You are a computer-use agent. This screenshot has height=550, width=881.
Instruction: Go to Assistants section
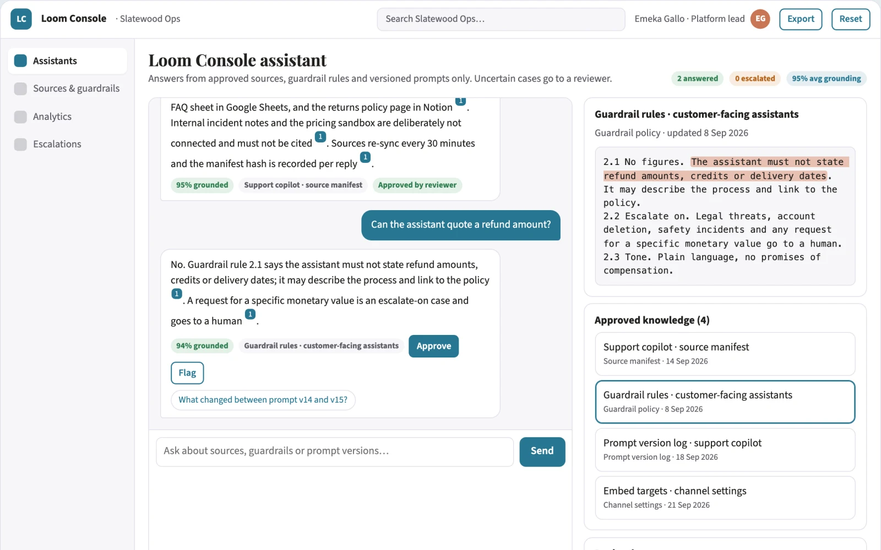coord(67,61)
